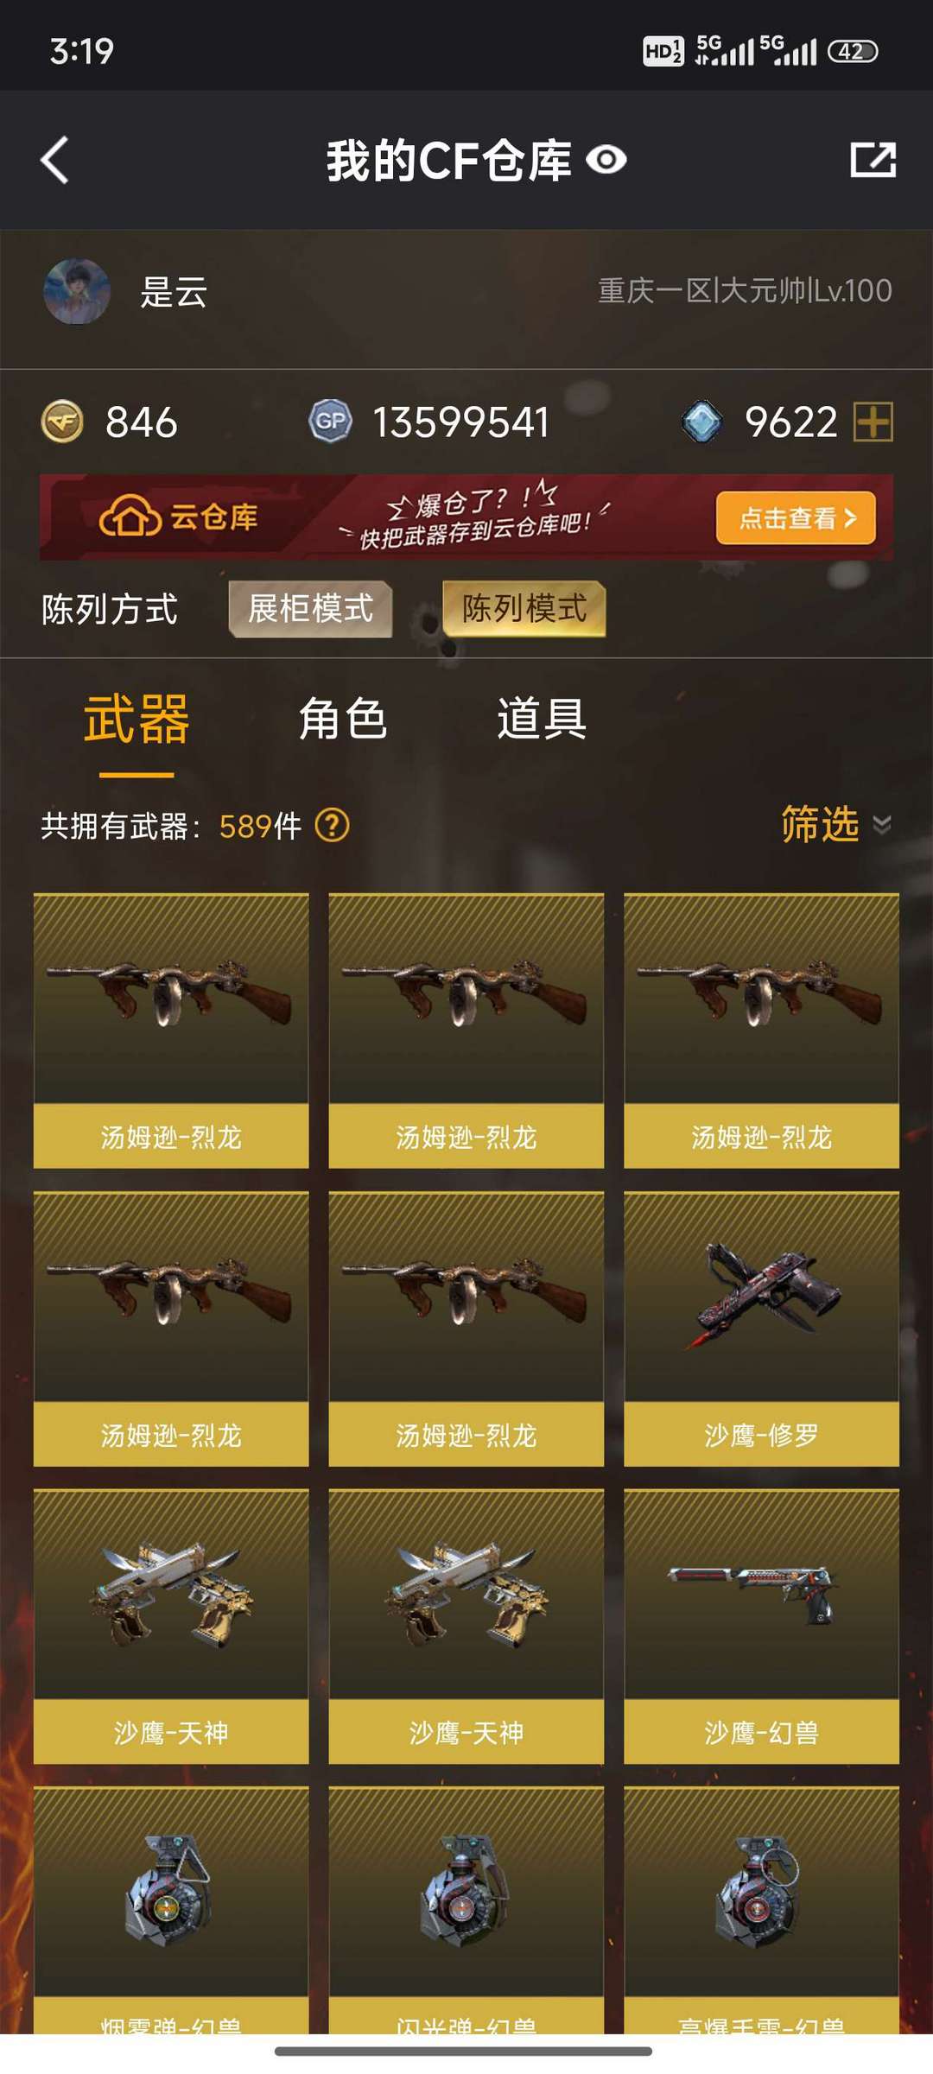The width and height of the screenshot is (933, 2074).
Task: Add diamonds with the plus icon
Action: tap(873, 422)
